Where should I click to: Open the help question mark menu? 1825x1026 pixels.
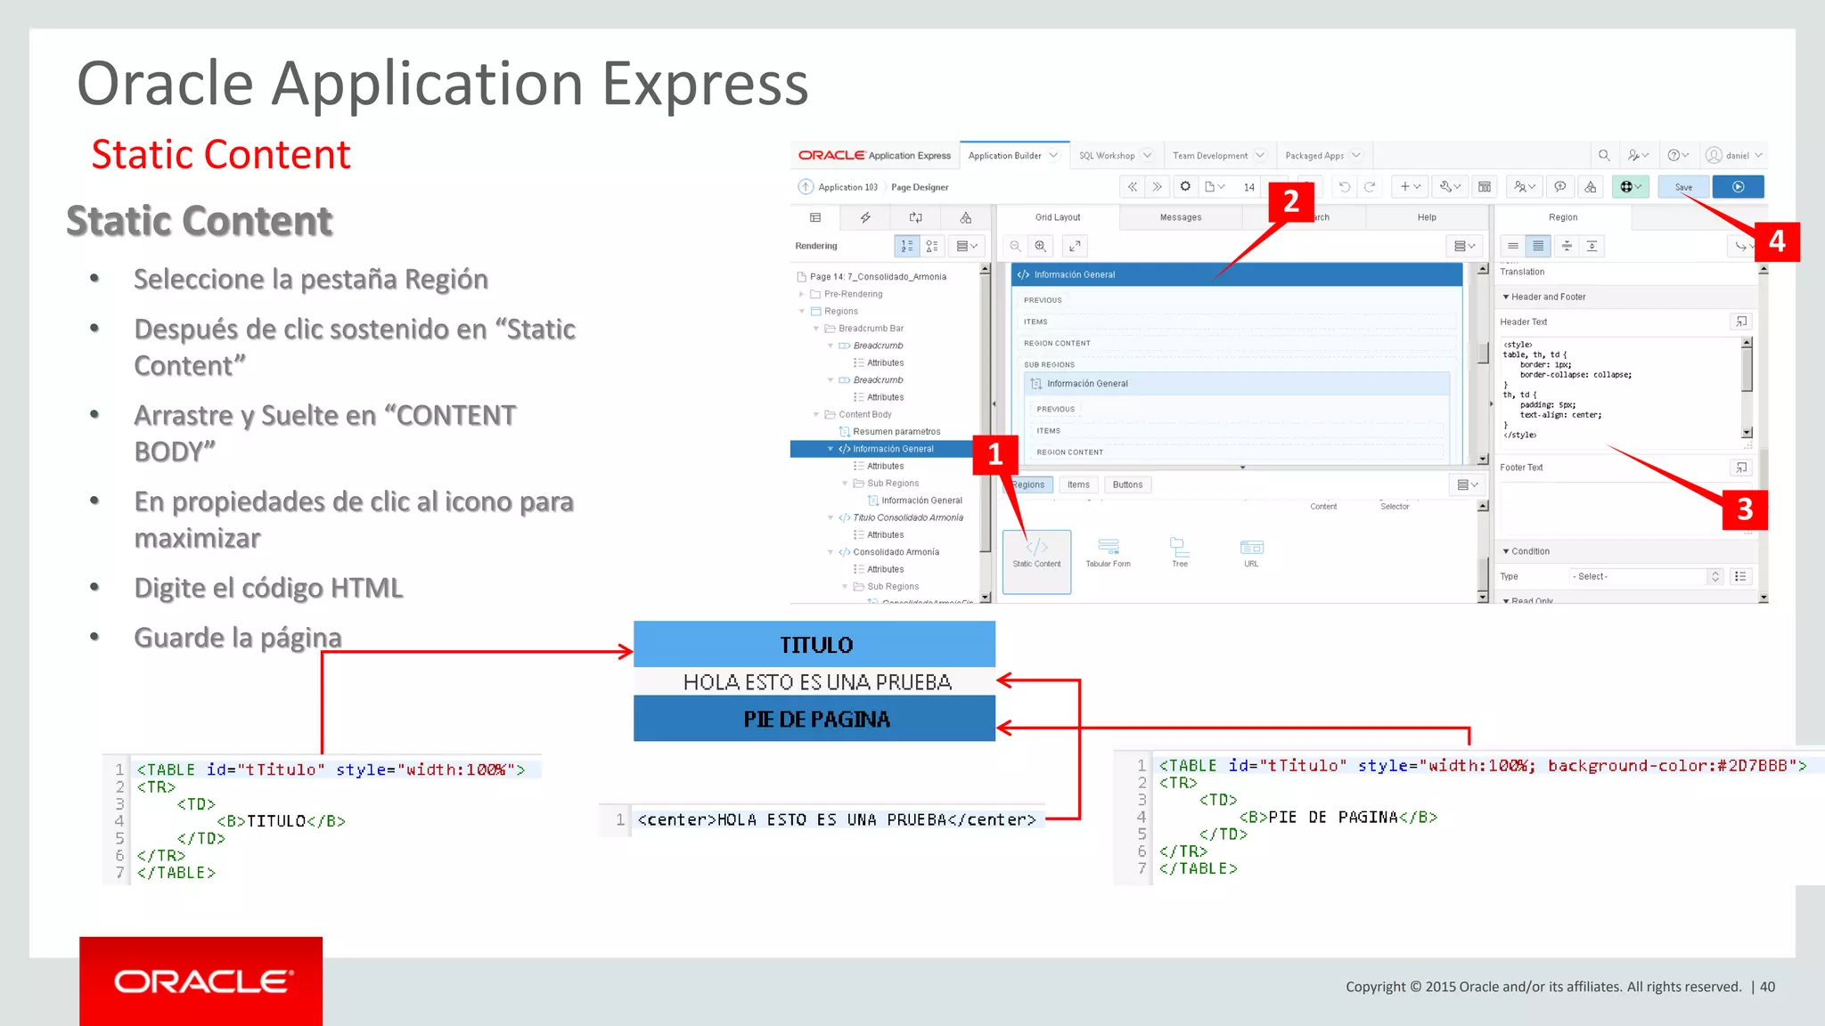(x=1678, y=155)
